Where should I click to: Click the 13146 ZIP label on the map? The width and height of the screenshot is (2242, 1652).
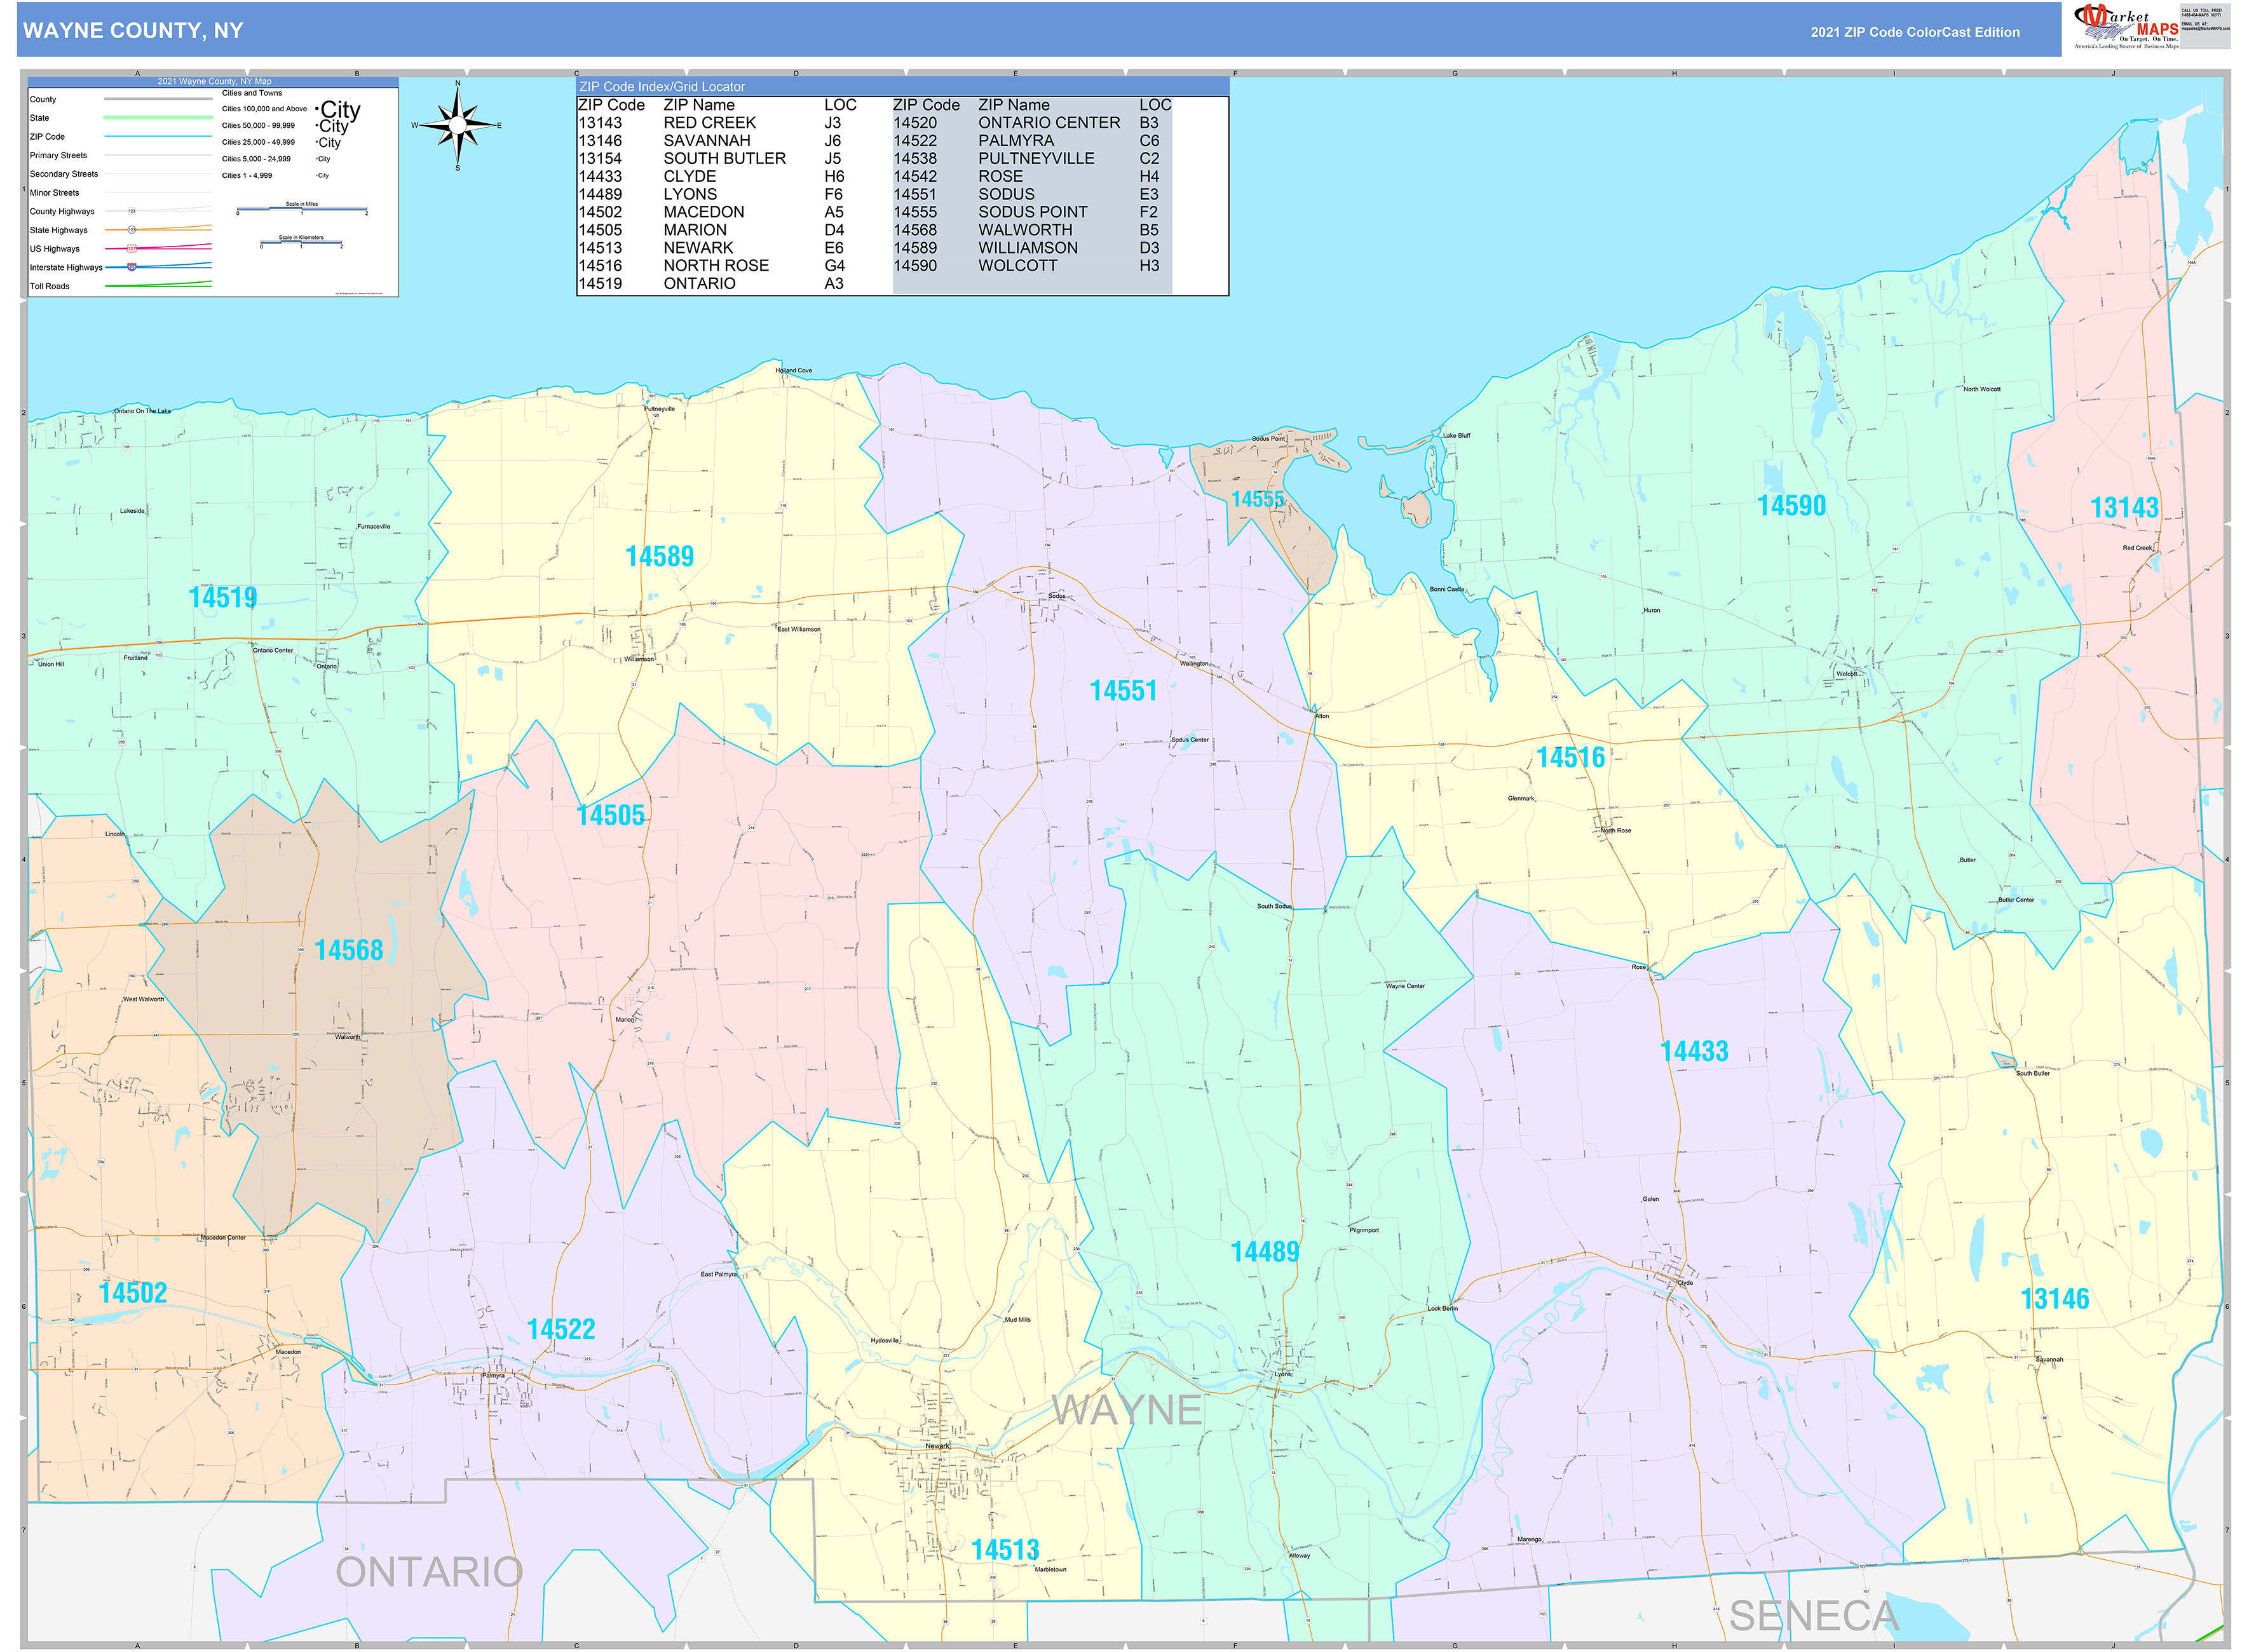point(2054,1299)
